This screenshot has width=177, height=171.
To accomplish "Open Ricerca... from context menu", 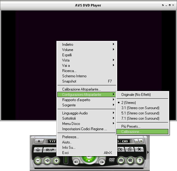I will point(87,71).
